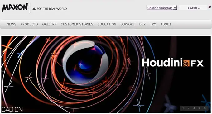The image size is (212, 114).
Task: Click the MAXON logo
Action: pyautogui.click(x=15, y=7)
